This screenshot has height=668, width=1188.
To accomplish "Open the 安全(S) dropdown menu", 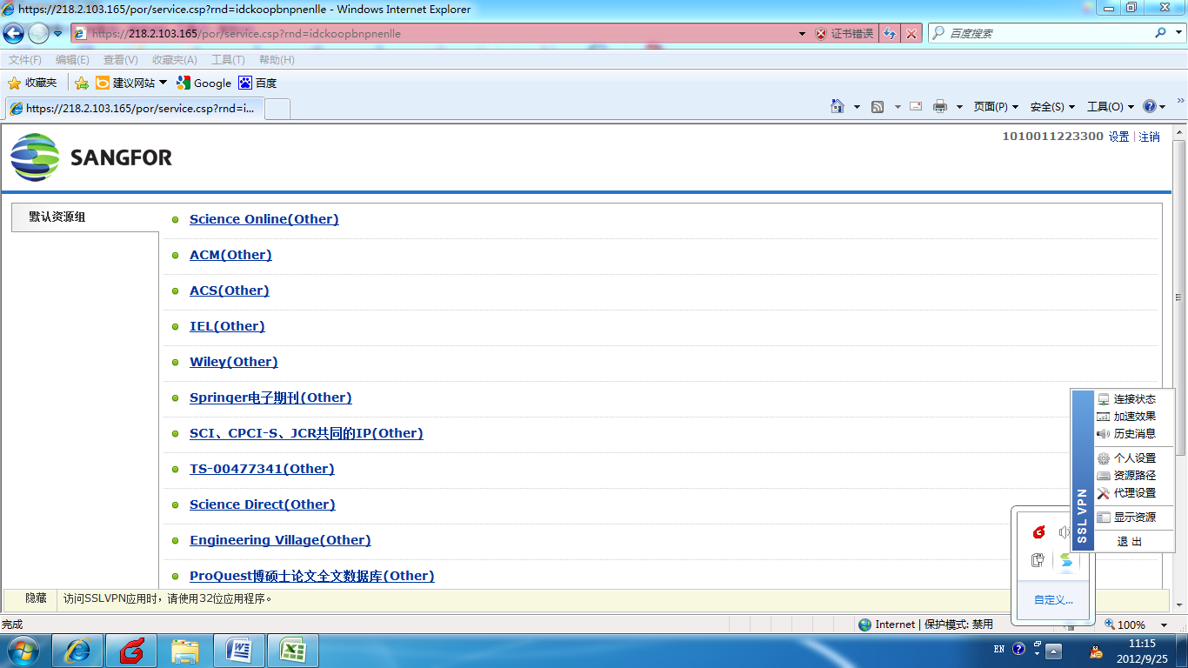I will (1052, 107).
